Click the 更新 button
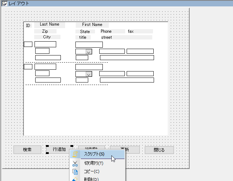Image resolution: width=233 pixels, height=181 pixels. tap(132, 150)
